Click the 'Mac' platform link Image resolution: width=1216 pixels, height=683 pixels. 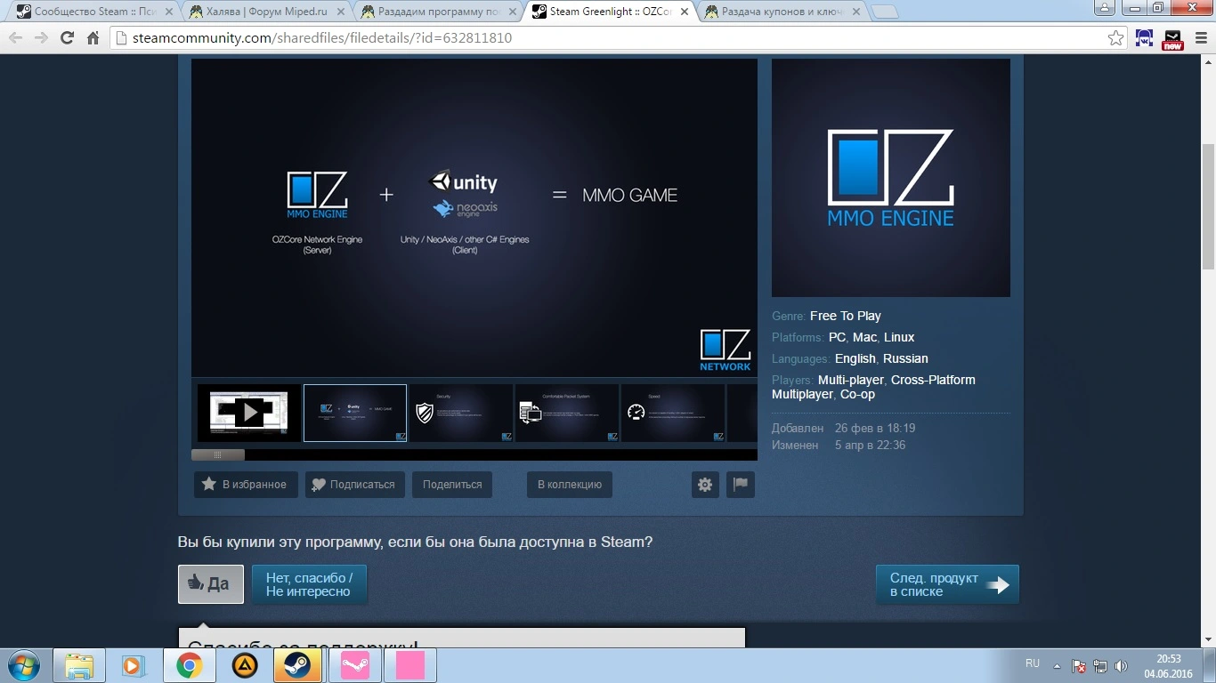click(864, 337)
